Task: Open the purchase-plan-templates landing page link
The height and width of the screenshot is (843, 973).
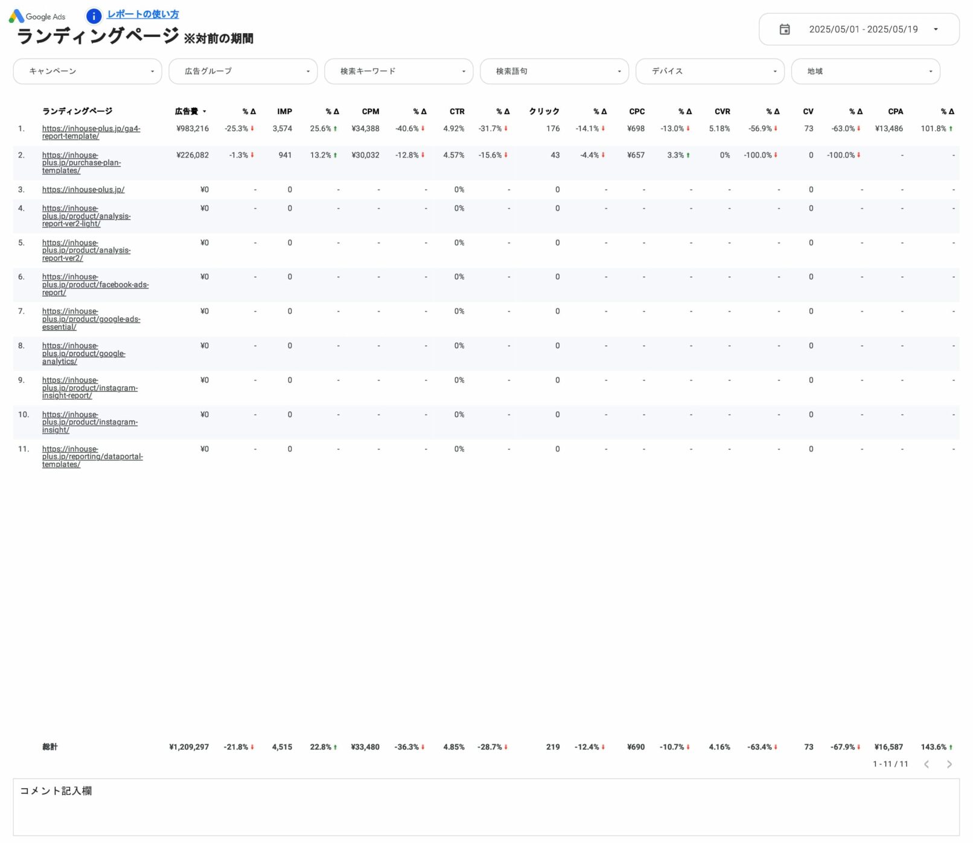Action: point(81,163)
